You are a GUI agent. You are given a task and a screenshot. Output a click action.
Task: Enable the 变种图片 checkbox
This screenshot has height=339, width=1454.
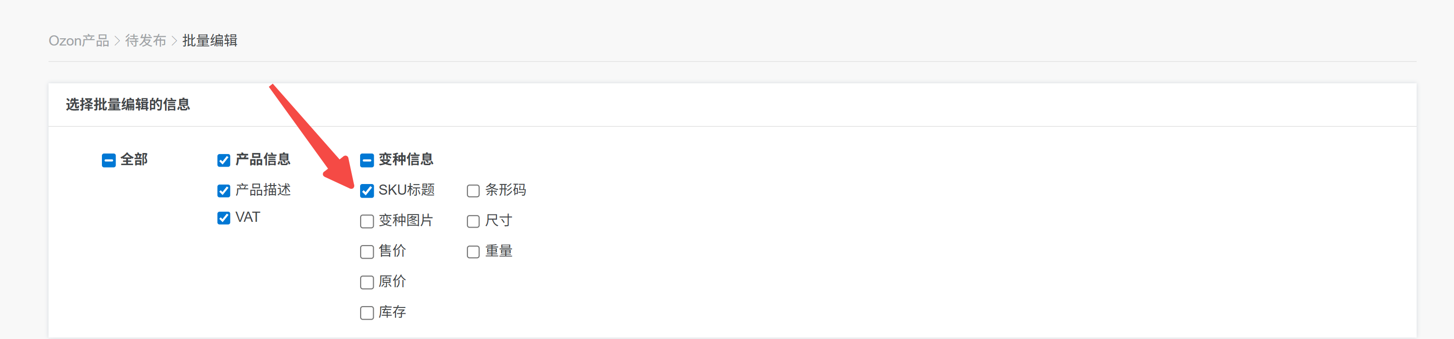[367, 221]
